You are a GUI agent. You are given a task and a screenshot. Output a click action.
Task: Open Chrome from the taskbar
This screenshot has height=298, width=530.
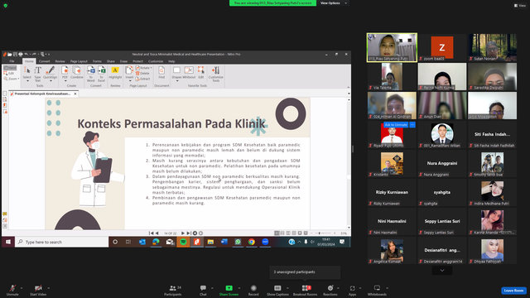point(251,242)
